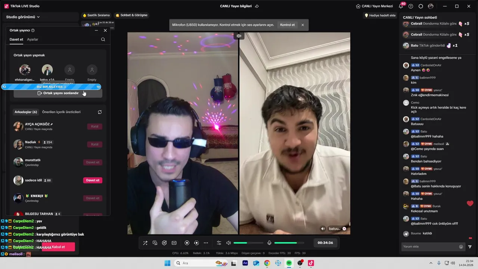Image resolution: width=478 pixels, height=269 pixels.
Task: Click the layout frame icon in control bar
Action: point(174,243)
